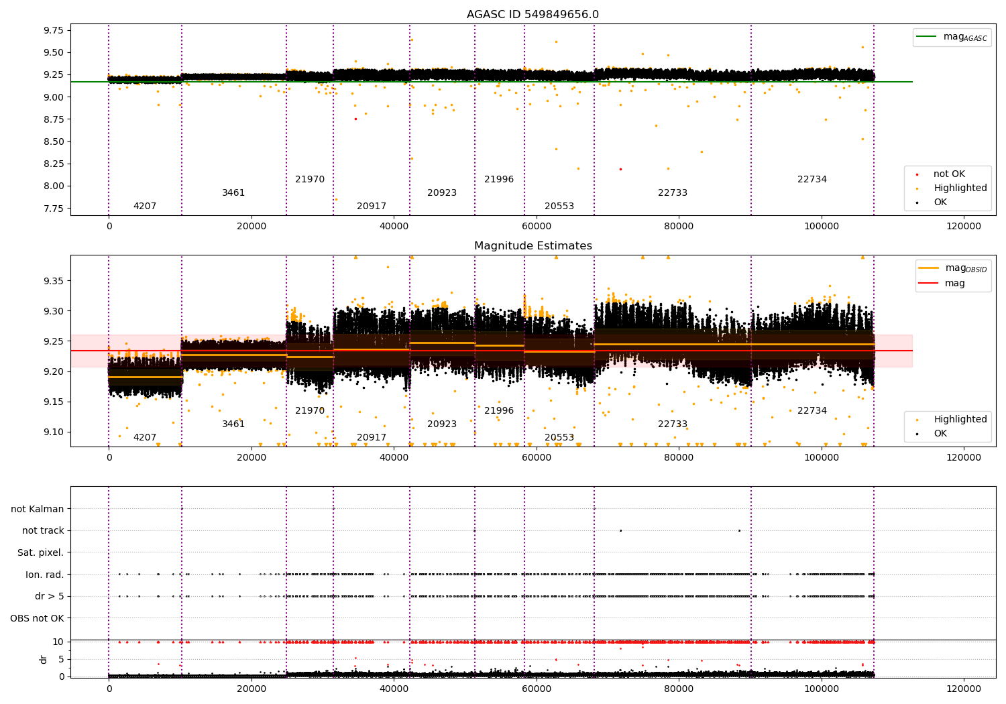The height and width of the screenshot is (704, 1006).
Task: Click the 'Sat. pixel.' axis label
Action: 41,553
